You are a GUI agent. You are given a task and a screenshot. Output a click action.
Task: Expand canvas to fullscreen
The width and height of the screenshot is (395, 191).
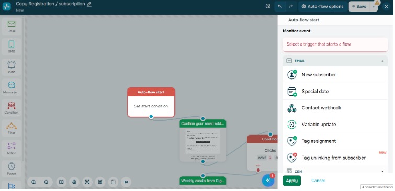point(87,182)
